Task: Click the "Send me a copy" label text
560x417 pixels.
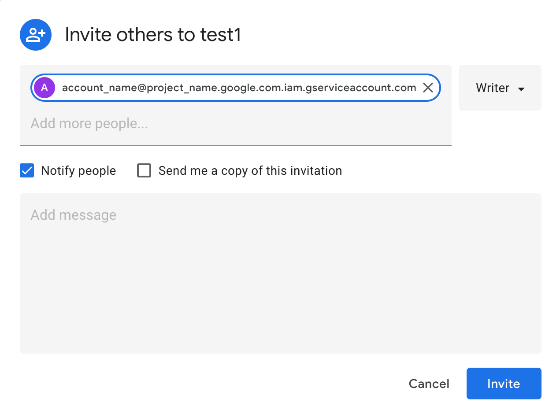Action: (x=250, y=171)
